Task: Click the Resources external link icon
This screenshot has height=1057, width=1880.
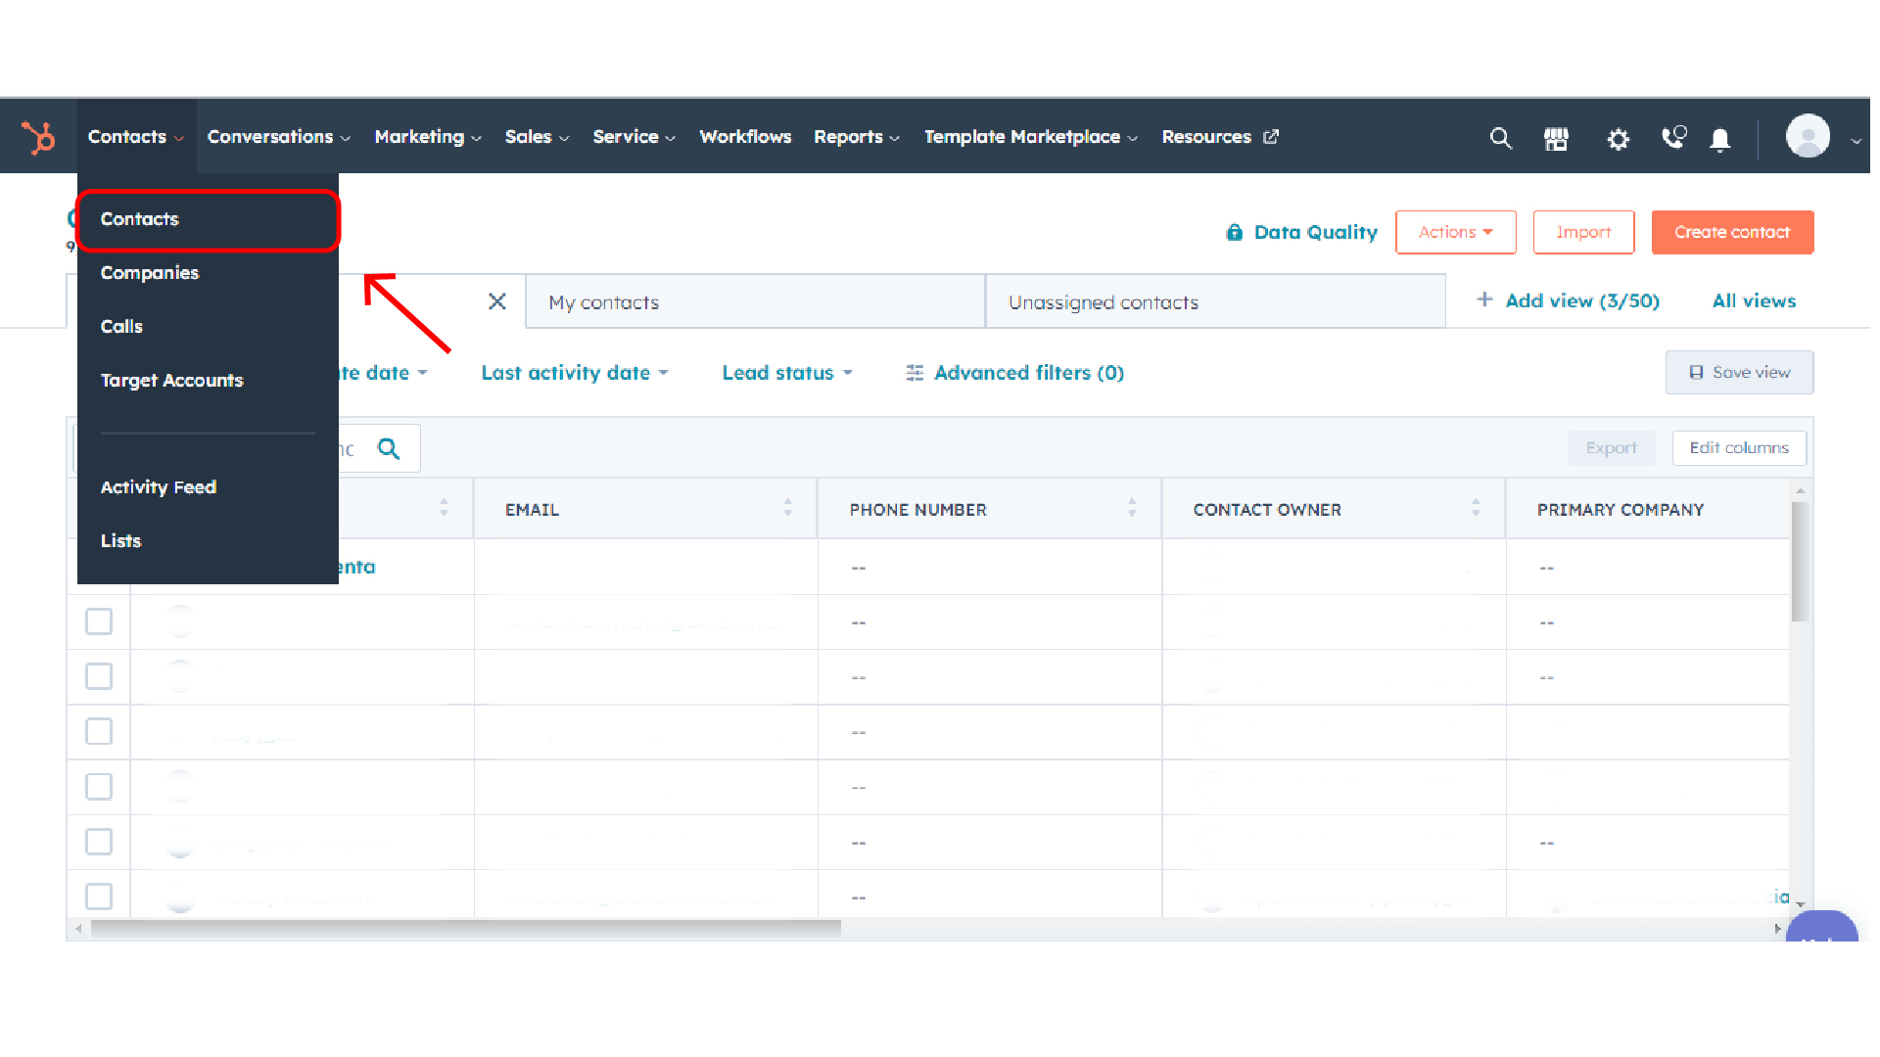Action: 1271,137
